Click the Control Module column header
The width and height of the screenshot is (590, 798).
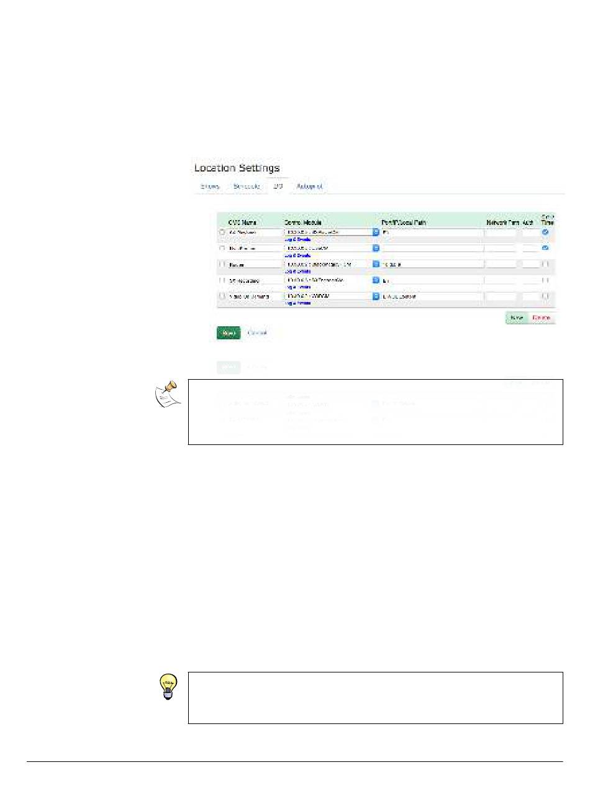click(x=302, y=222)
